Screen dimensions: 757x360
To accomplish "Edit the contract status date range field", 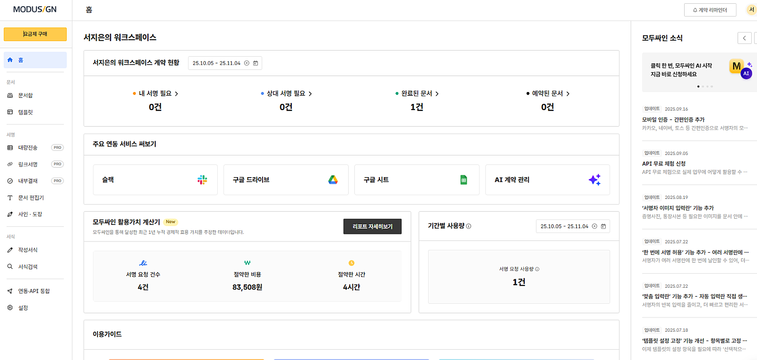I will point(225,63).
